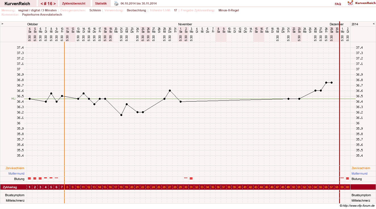Click the bleeding dash marker on cycle day 4
The height and width of the screenshot is (209, 376).
(x=46, y=178)
